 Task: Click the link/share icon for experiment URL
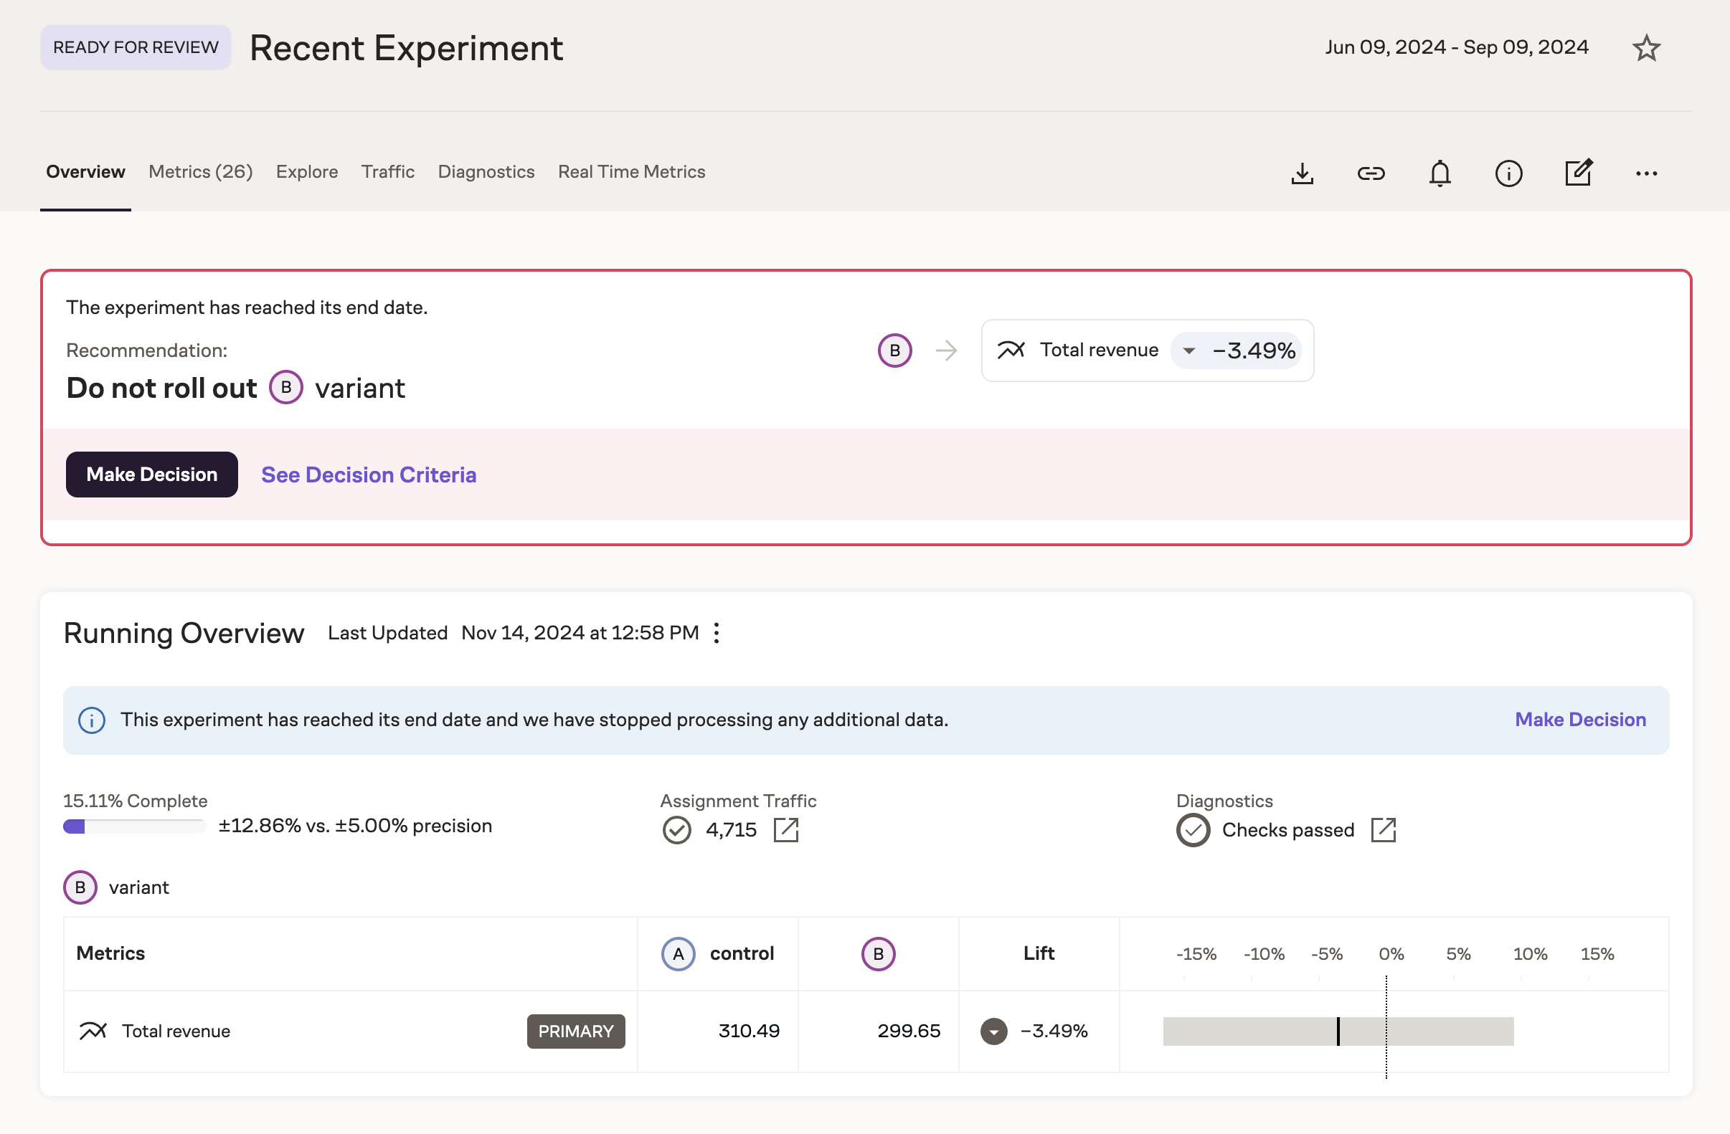tap(1371, 172)
